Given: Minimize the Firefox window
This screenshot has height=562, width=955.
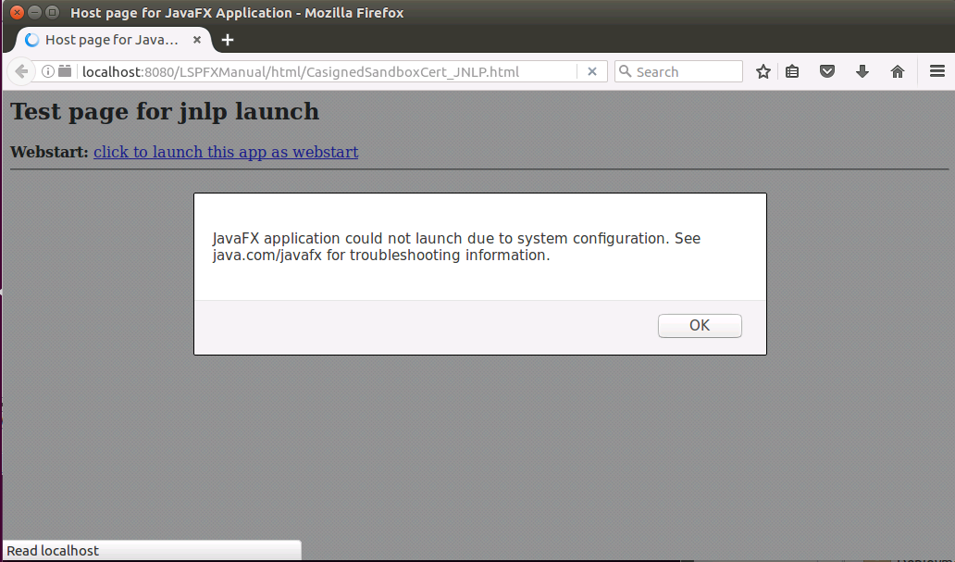Looking at the screenshot, I should pos(34,13).
